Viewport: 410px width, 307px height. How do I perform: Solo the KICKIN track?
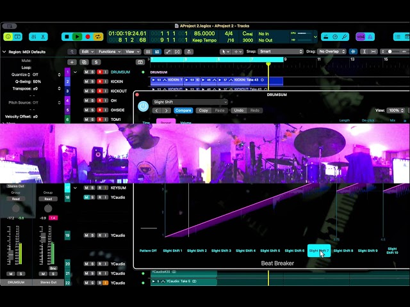pyautogui.click(x=93, y=82)
